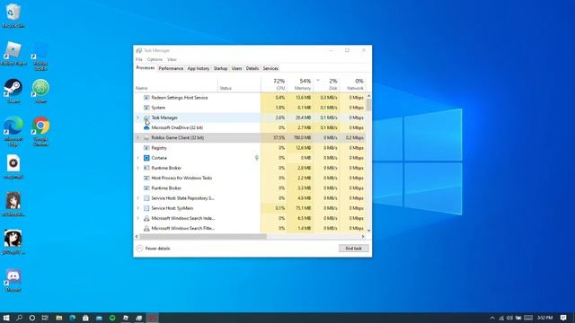Viewport: 575px width, 323px height.
Task: Sort by the Network column header
Action: (x=352, y=84)
